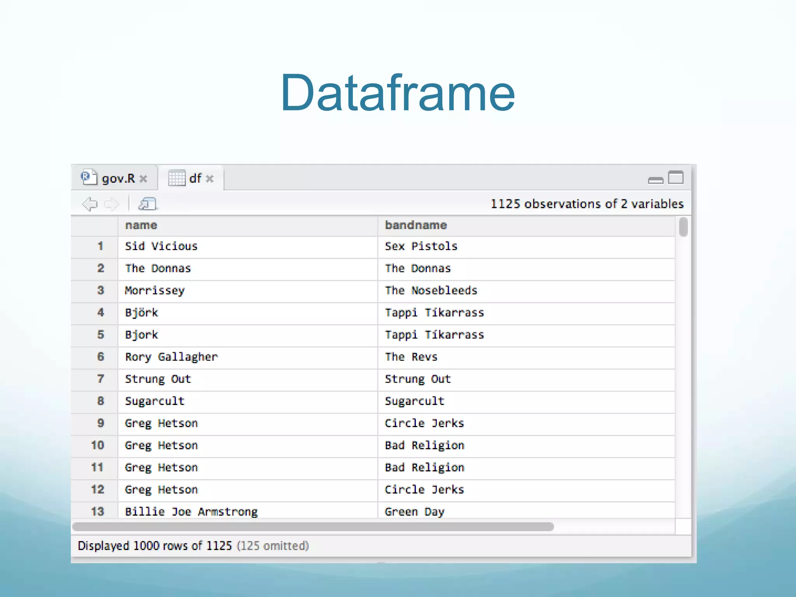Select the Sex Pistols cell

[x=421, y=246]
